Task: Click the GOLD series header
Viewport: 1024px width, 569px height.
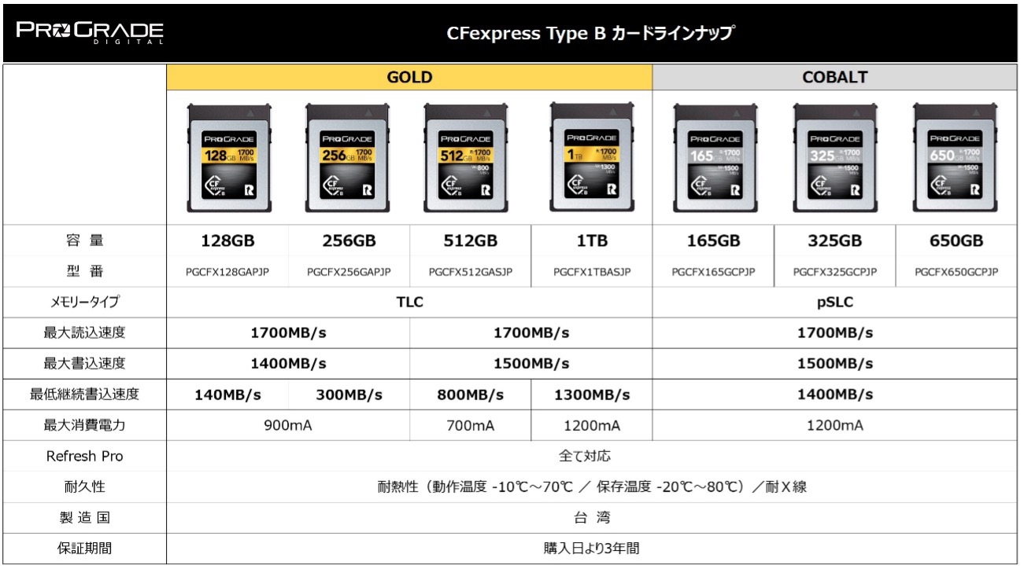Action: pos(409,78)
